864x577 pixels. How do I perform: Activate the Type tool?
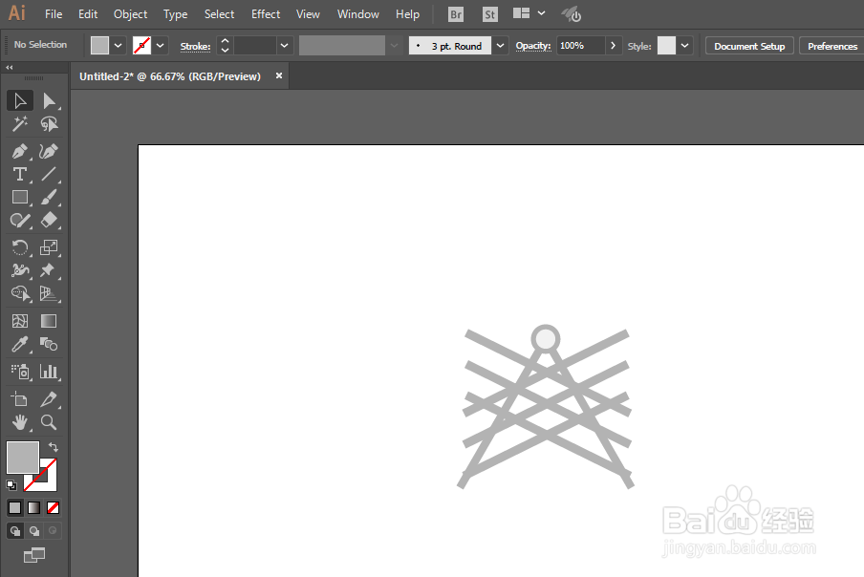[x=20, y=174]
